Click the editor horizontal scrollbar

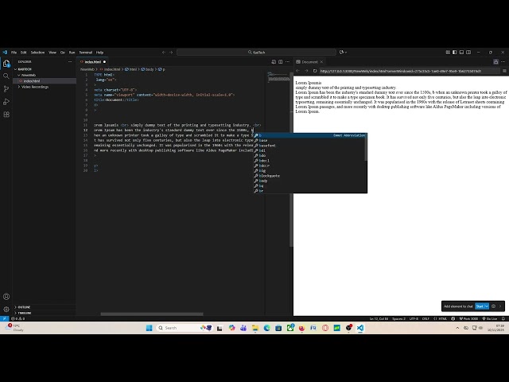click(x=152, y=314)
